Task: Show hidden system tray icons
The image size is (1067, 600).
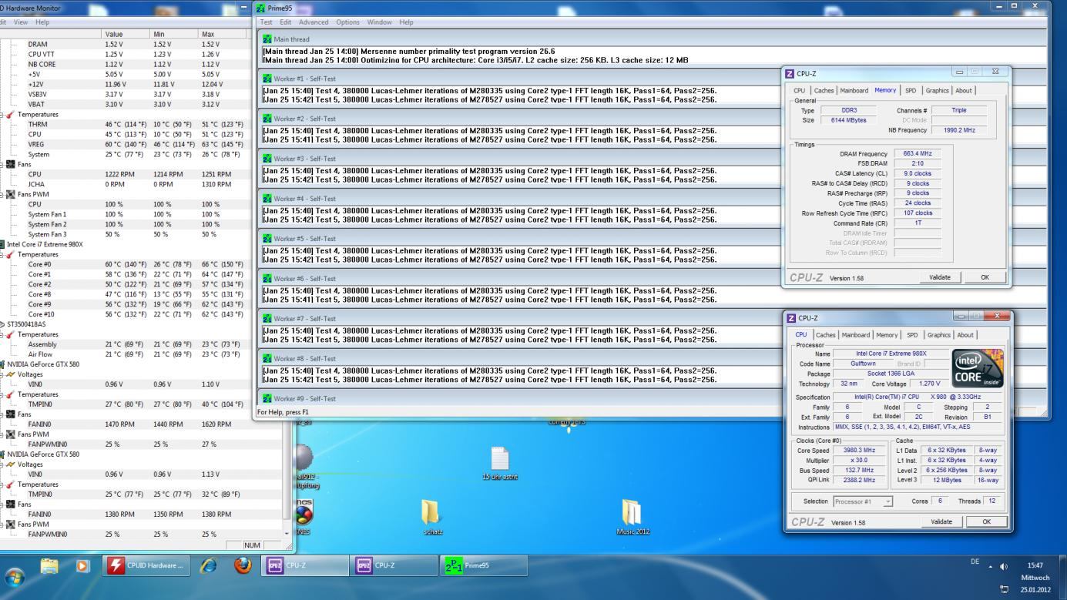Action: point(990,567)
